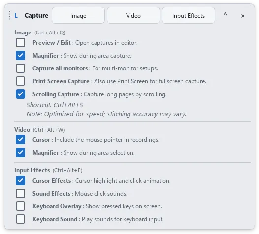Click 'Shortcut: Ctrl+Alt+S' text
Screen dimensions: 259x234
pos(55,105)
